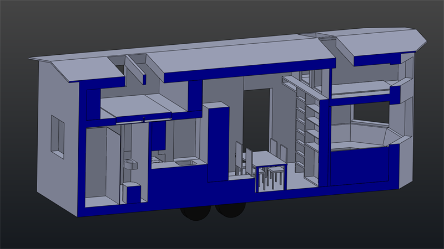444x249 pixels.
Task: Select the rear trailer wheel
Action: point(194,214)
